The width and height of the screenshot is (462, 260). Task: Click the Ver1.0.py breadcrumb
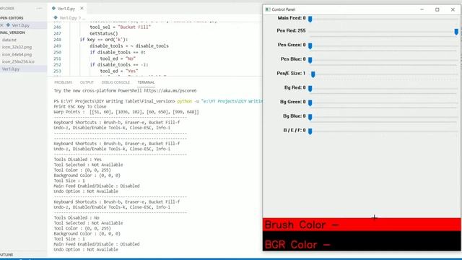pos(68,18)
